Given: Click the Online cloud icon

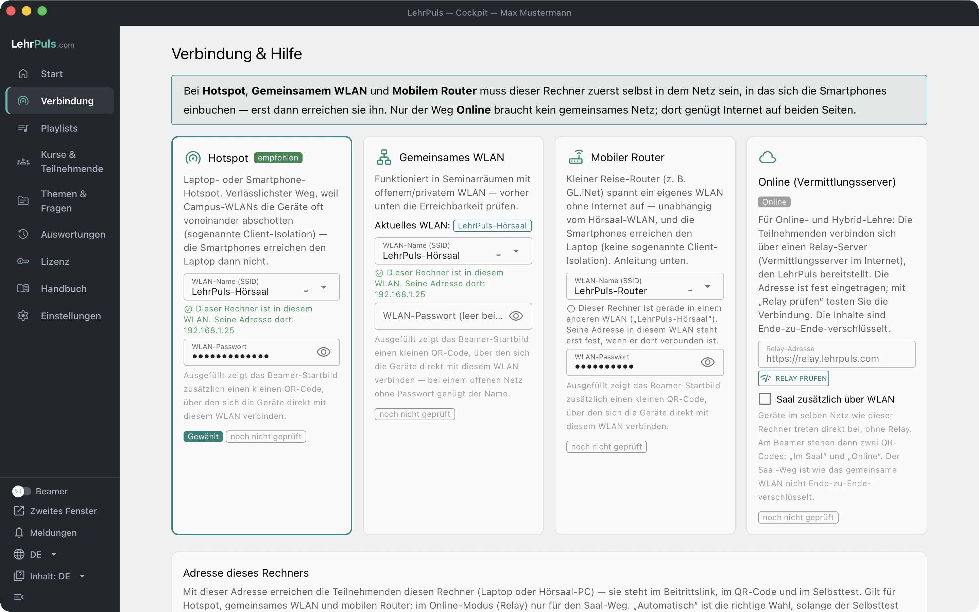Looking at the screenshot, I should [768, 157].
